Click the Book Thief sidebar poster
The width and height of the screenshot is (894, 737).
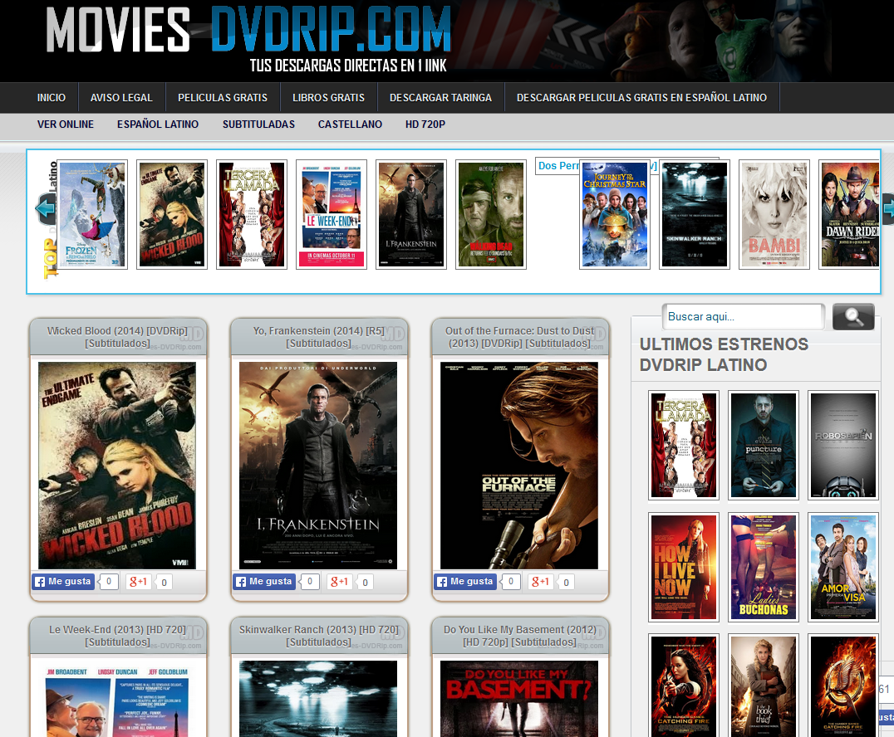click(764, 686)
